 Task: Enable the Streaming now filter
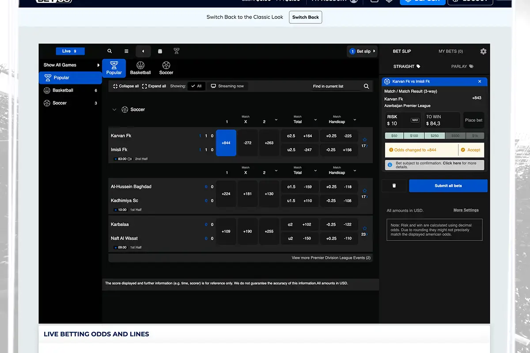tap(227, 86)
